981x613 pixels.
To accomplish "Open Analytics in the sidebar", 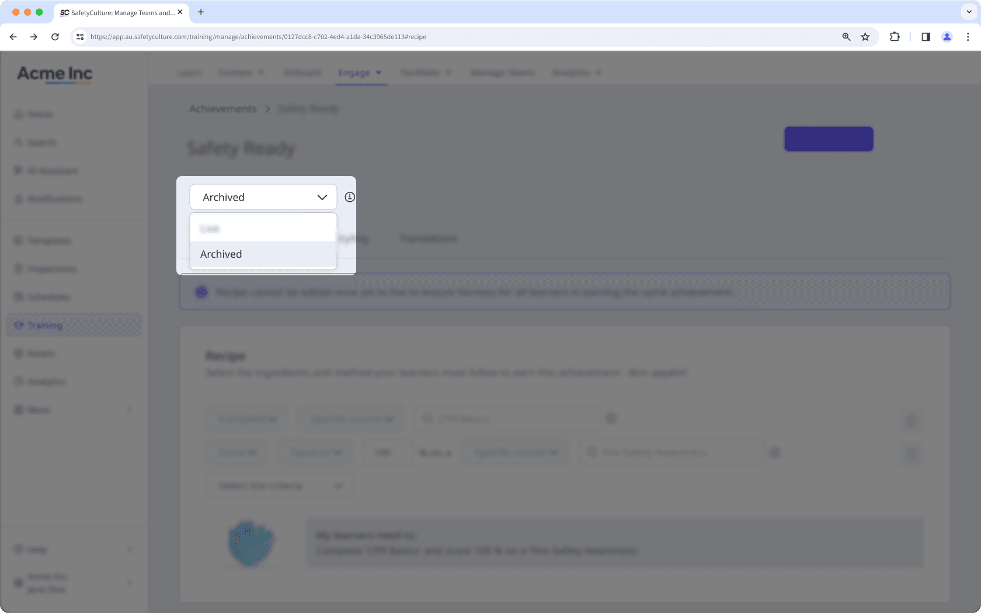I will tap(46, 381).
